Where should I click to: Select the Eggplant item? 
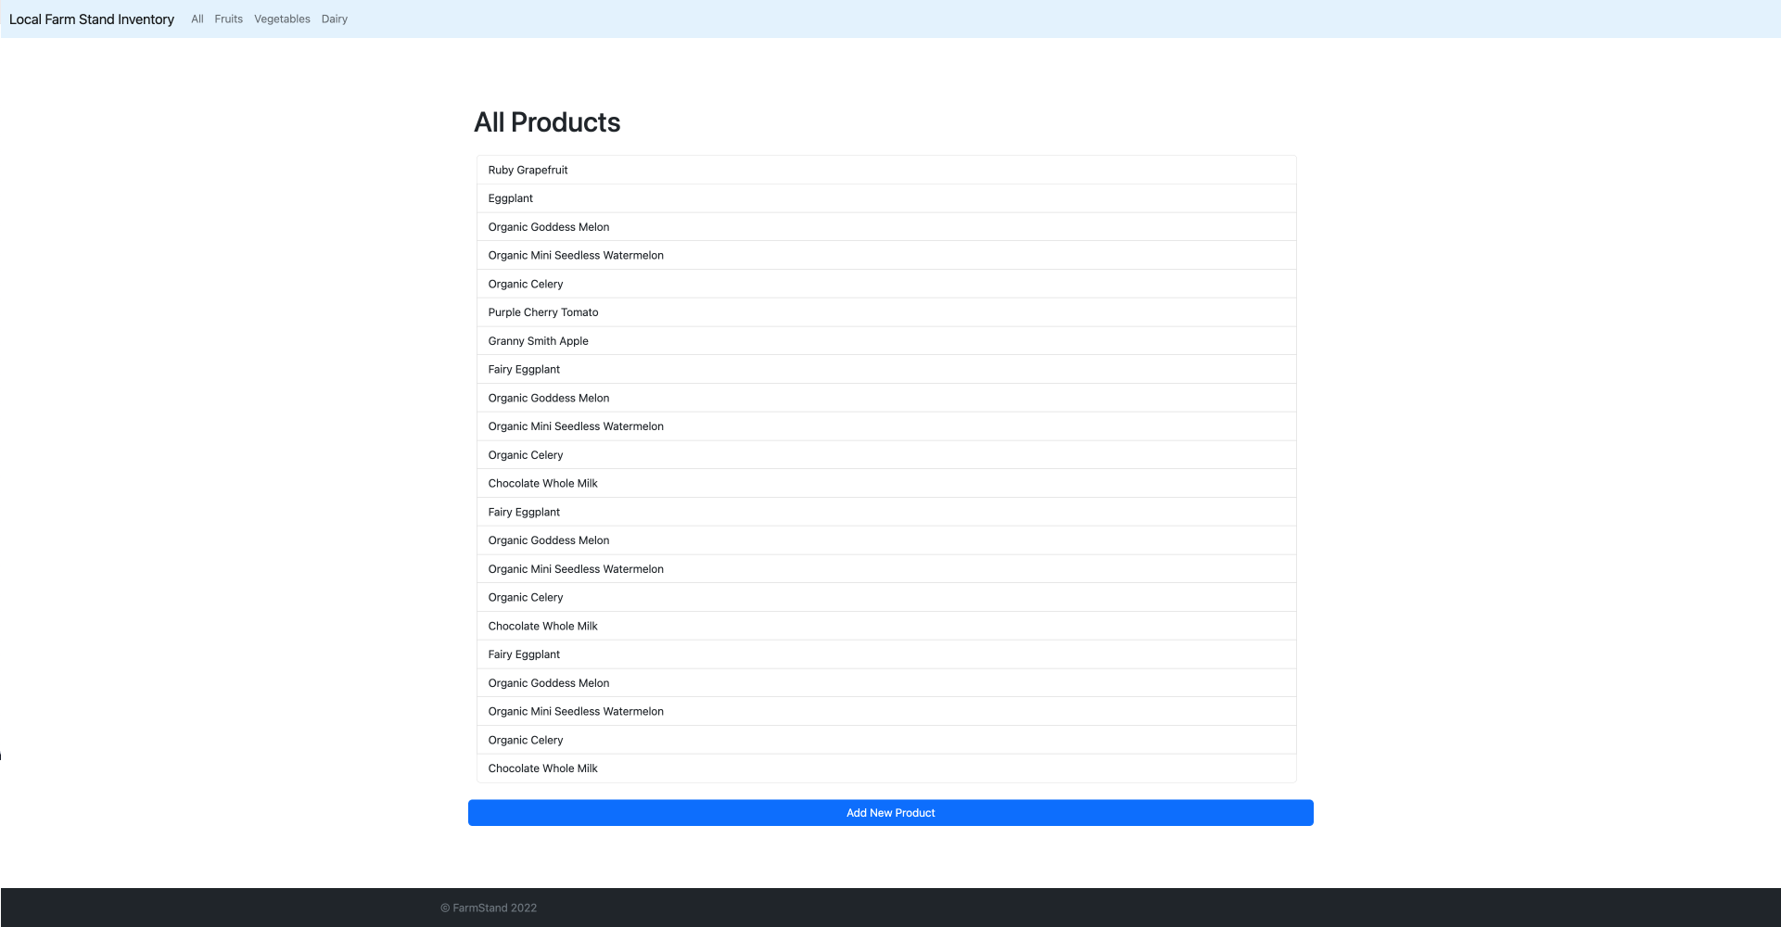pyautogui.click(x=510, y=198)
